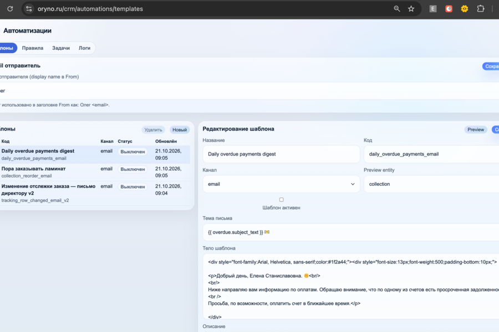Click the 21.10.2026, 09:04 updated date
Screen dimensions: 499x332
click(x=169, y=190)
